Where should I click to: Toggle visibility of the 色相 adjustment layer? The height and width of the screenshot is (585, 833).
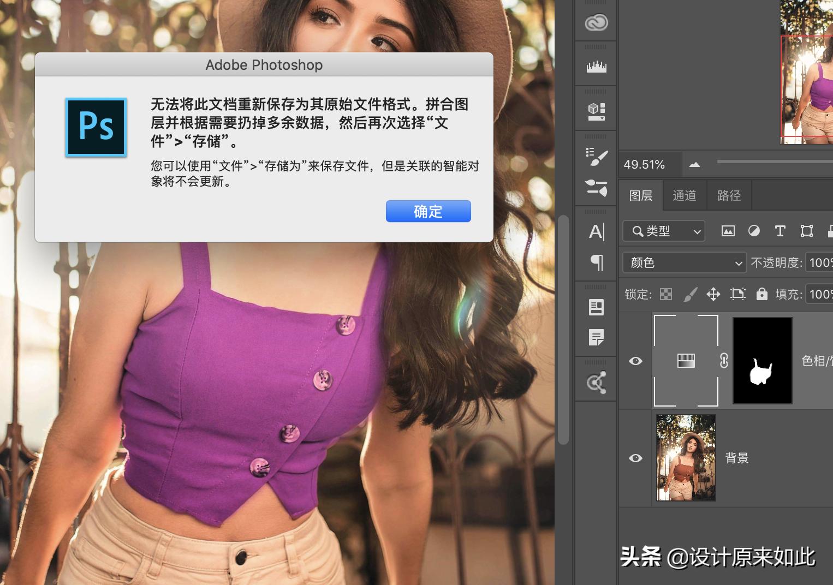[635, 361]
